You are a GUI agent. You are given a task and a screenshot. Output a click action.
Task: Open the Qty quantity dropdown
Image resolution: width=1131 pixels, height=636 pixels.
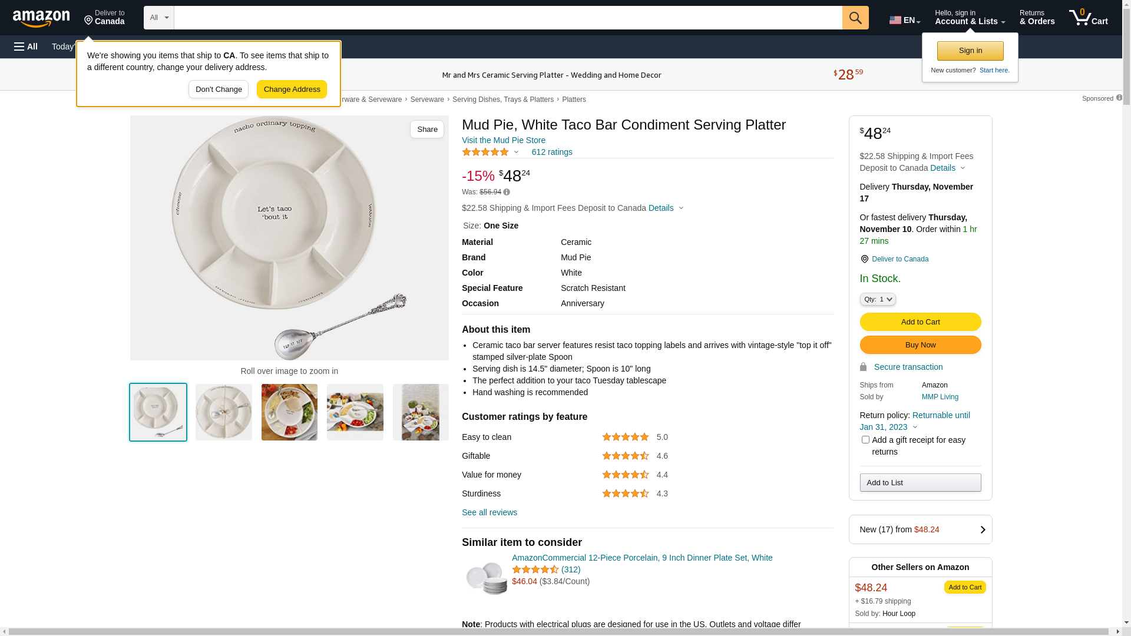[877, 299]
